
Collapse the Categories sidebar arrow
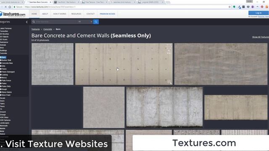click(x=27, y=22)
